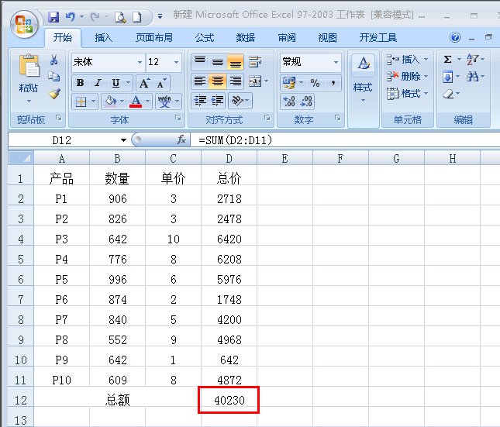Switch to the 页面布局 tab
The width and height of the screenshot is (500, 427).
pyautogui.click(x=154, y=38)
